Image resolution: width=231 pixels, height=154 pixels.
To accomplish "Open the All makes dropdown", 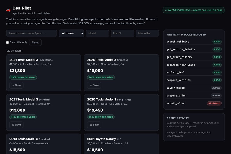I will (71, 33).
